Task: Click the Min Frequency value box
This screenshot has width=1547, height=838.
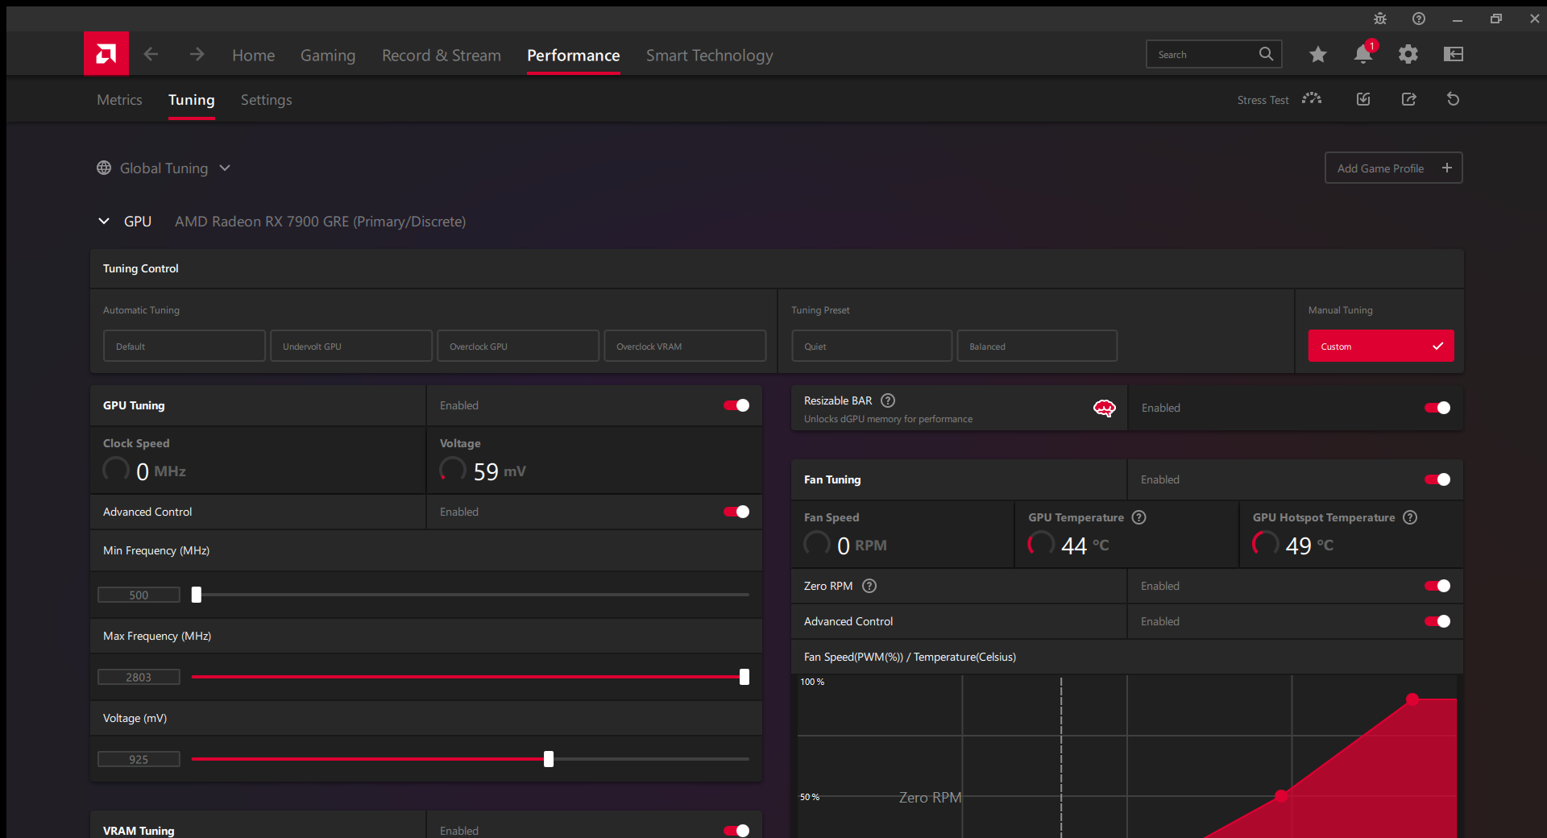Action: point(139,595)
